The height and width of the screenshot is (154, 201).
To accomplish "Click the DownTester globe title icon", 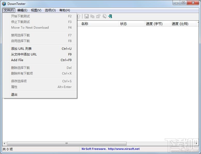I will pyautogui.click(x=4, y=4).
